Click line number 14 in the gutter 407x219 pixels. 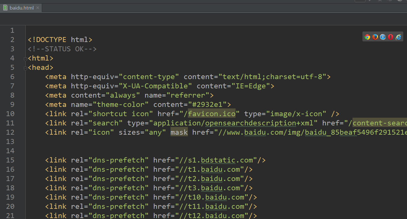click(10, 151)
